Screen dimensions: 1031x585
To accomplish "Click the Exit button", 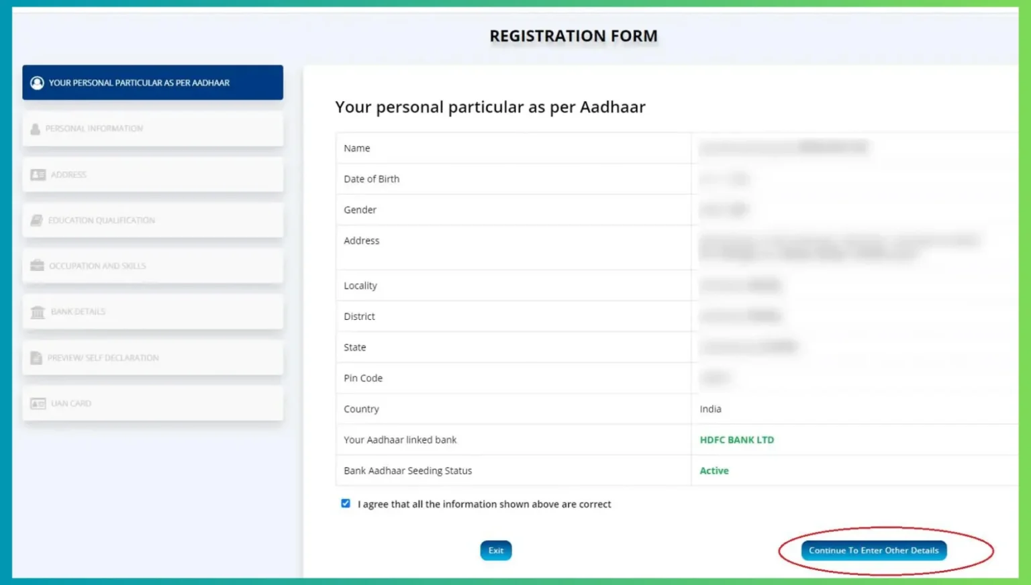I will coord(495,550).
